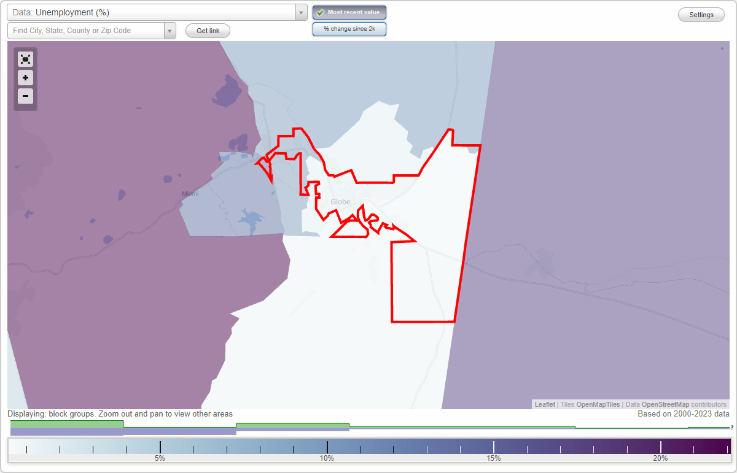
Task: Open the Data dropdown arrow
Action: click(x=300, y=12)
